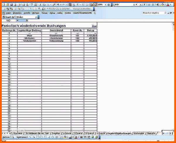Viewport: 176px width, 143px height.
Task: Click the horizontal scrollbar right arrow
Action: pyautogui.click(x=170, y=133)
